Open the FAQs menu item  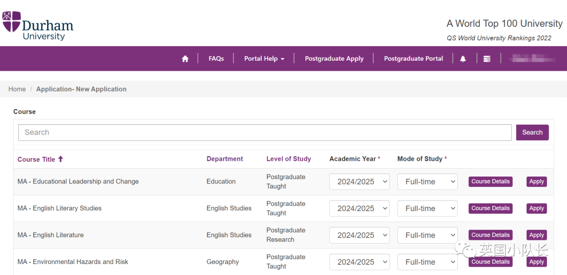click(216, 59)
